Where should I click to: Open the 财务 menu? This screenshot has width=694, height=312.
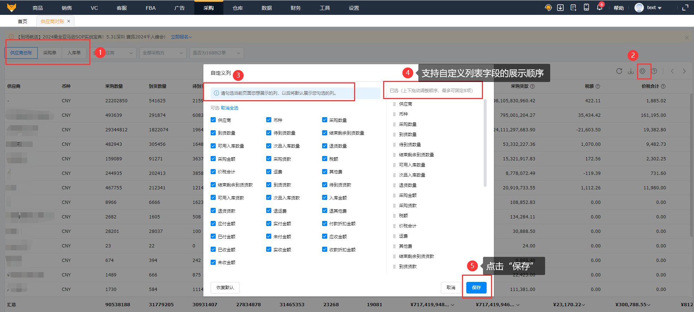tap(296, 8)
